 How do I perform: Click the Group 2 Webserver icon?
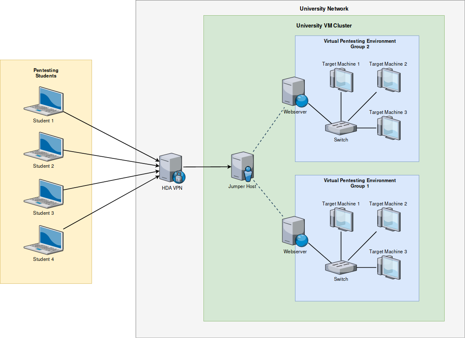(x=294, y=92)
